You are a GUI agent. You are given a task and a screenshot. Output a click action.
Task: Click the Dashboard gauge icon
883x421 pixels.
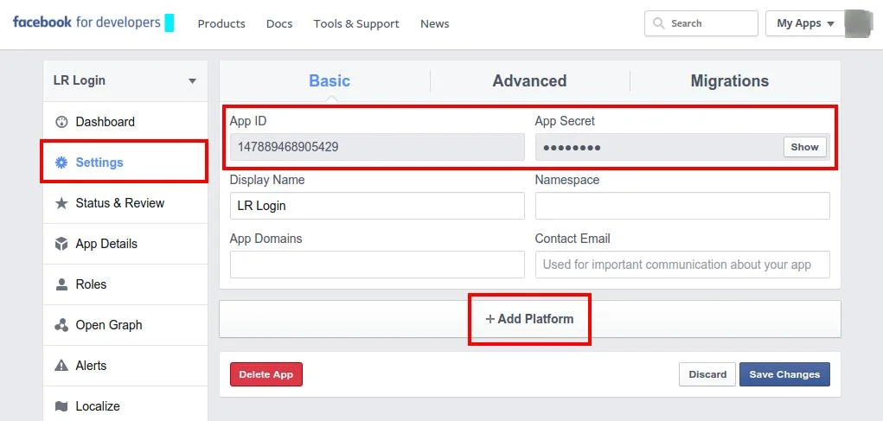tap(61, 122)
